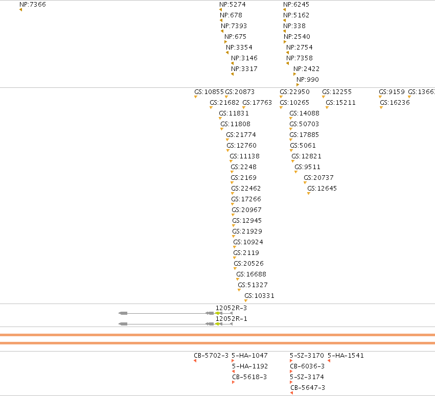Select the NP:2540 insertion label
Viewport: 435px width, 396px height.
pyautogui.click(x=297, y=37)
